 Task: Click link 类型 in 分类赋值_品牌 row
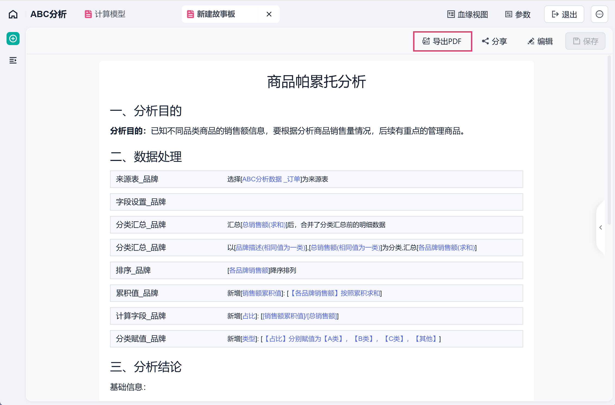click(x=249, y=339)
